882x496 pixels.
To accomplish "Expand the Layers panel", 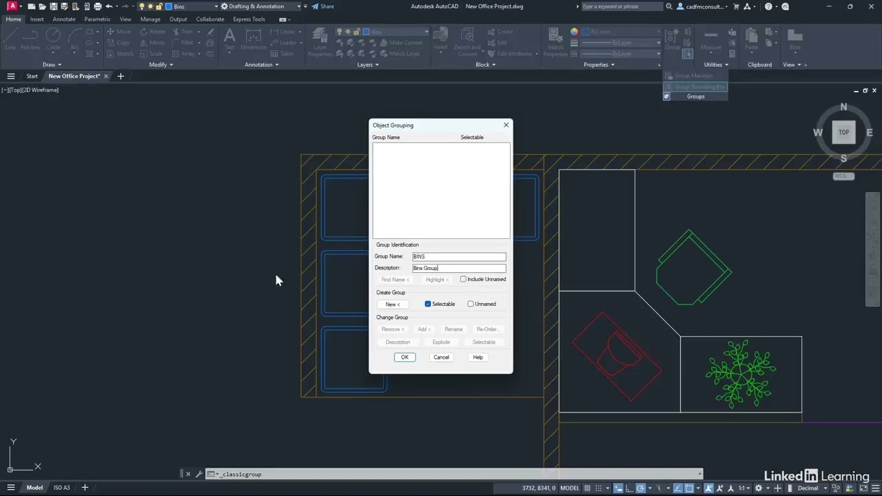I will pyautogui.click(x=367, y=65).
